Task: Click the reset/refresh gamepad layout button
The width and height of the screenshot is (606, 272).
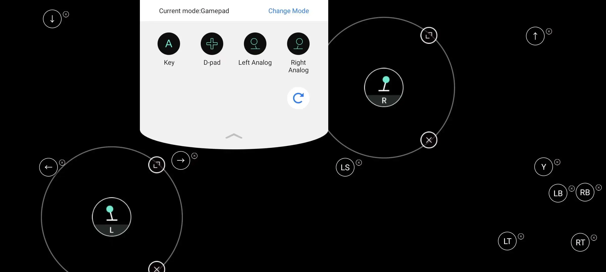Action: click(298, 98)
